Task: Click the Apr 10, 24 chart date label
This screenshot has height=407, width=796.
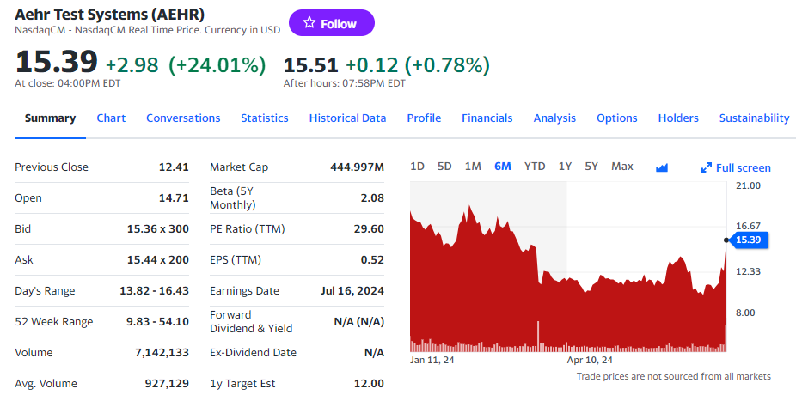Action: tap(590, 360)
